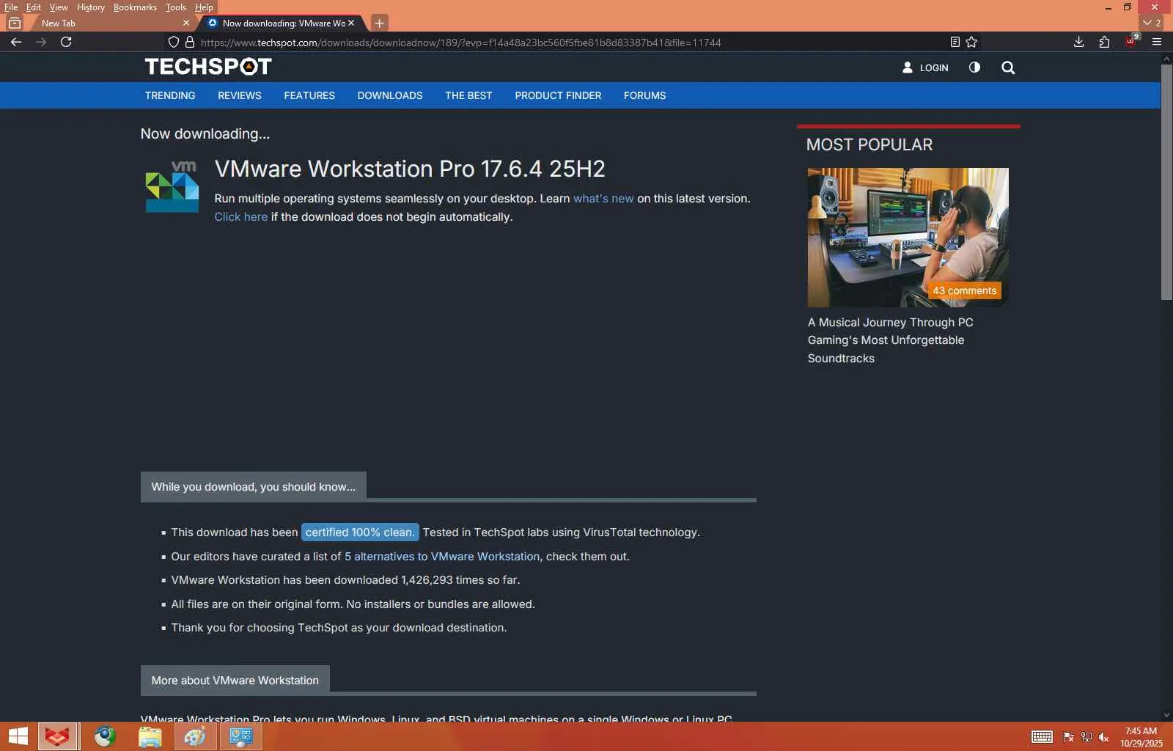
Task: Toggle TechSpot dark/light theme
Action: coord(974,67)
